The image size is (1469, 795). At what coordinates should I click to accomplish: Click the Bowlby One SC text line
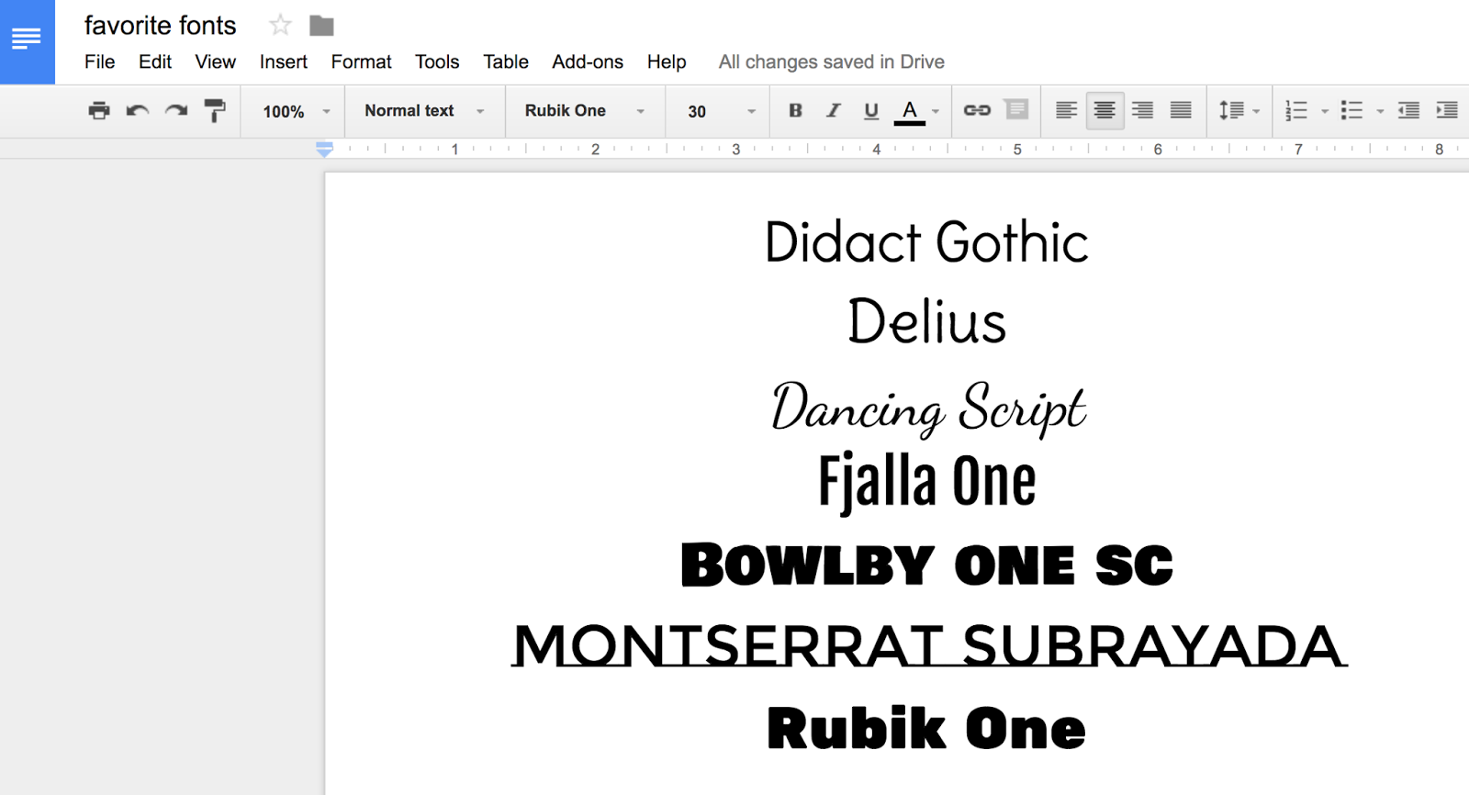click(x=927, y=565)
